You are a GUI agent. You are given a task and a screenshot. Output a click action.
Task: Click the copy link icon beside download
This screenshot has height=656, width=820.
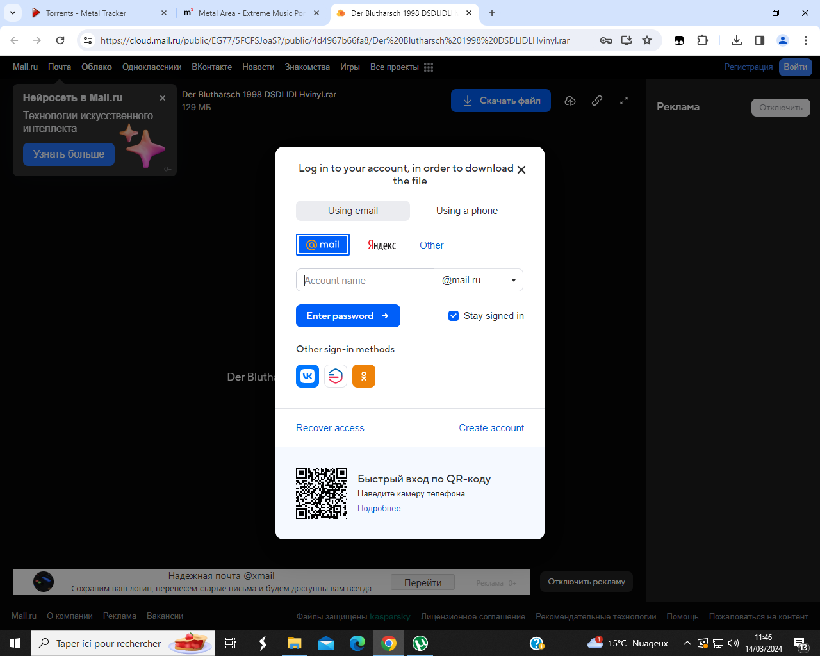[597, 101]
